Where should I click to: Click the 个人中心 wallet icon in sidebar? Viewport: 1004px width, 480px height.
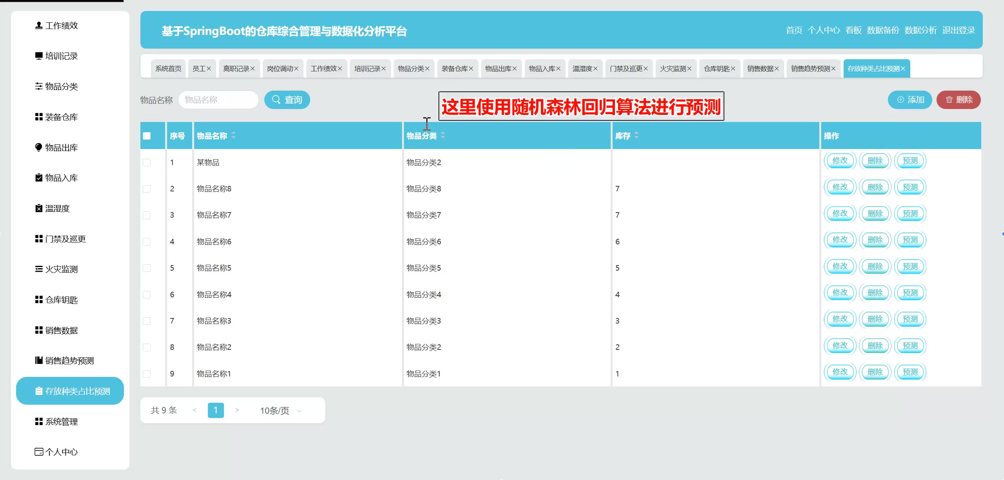coord(38,452)
